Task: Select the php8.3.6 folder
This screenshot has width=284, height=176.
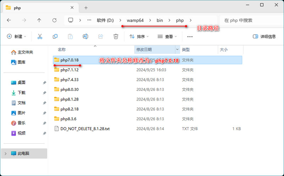Action: tap(68, 119)
